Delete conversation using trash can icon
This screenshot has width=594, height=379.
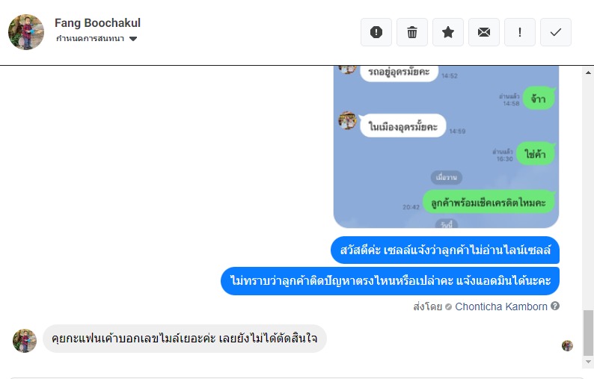[411, 32]
